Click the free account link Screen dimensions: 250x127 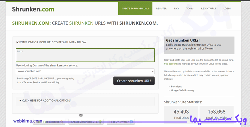click(170, 64)
